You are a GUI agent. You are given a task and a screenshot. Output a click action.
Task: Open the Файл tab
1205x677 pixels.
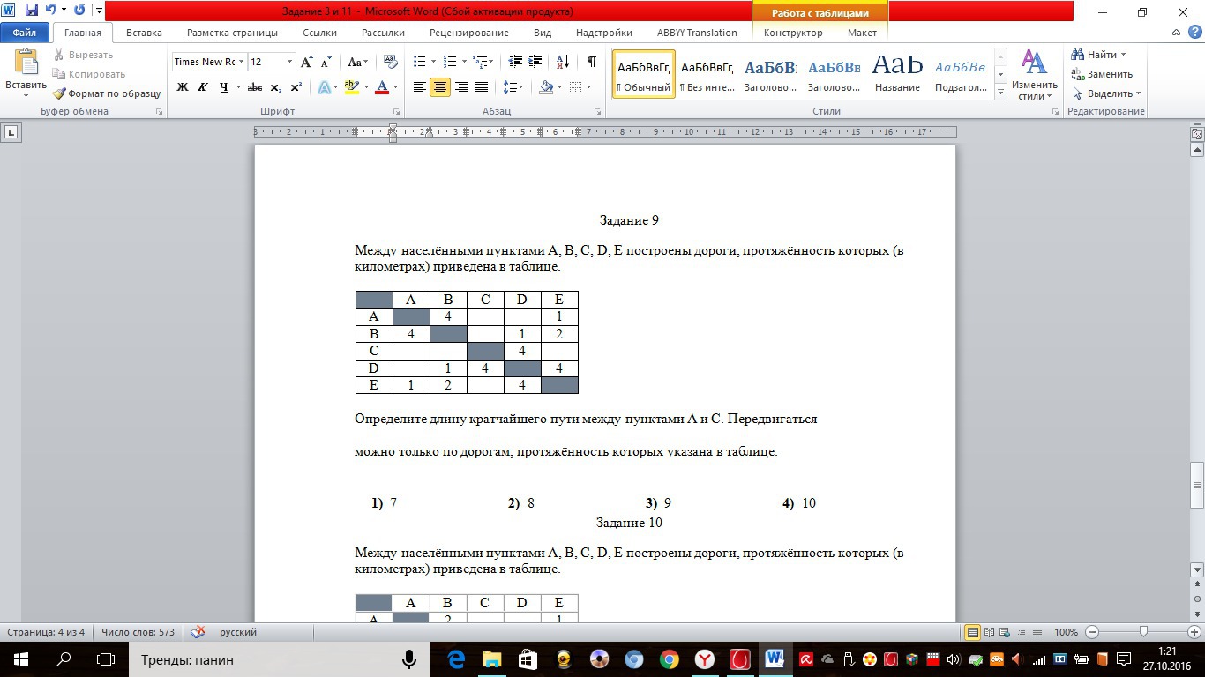(x=25, y=33)
